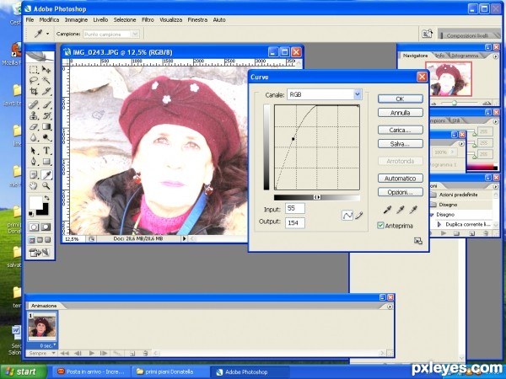Screen dimensions: 506x379
Task: Select the Rectangle shape tool
Action: click(46, 161)
